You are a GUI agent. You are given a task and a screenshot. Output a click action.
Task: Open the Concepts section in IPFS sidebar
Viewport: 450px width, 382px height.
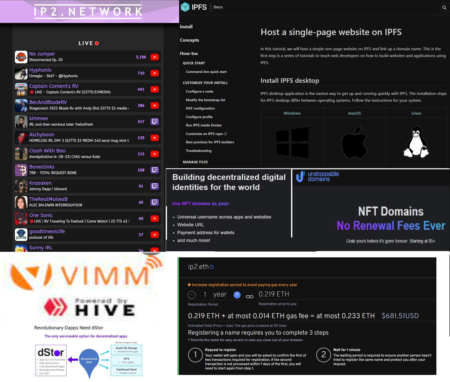(x=189, y=40)
